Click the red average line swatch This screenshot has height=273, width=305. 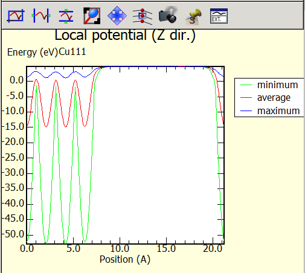point(246,98)
